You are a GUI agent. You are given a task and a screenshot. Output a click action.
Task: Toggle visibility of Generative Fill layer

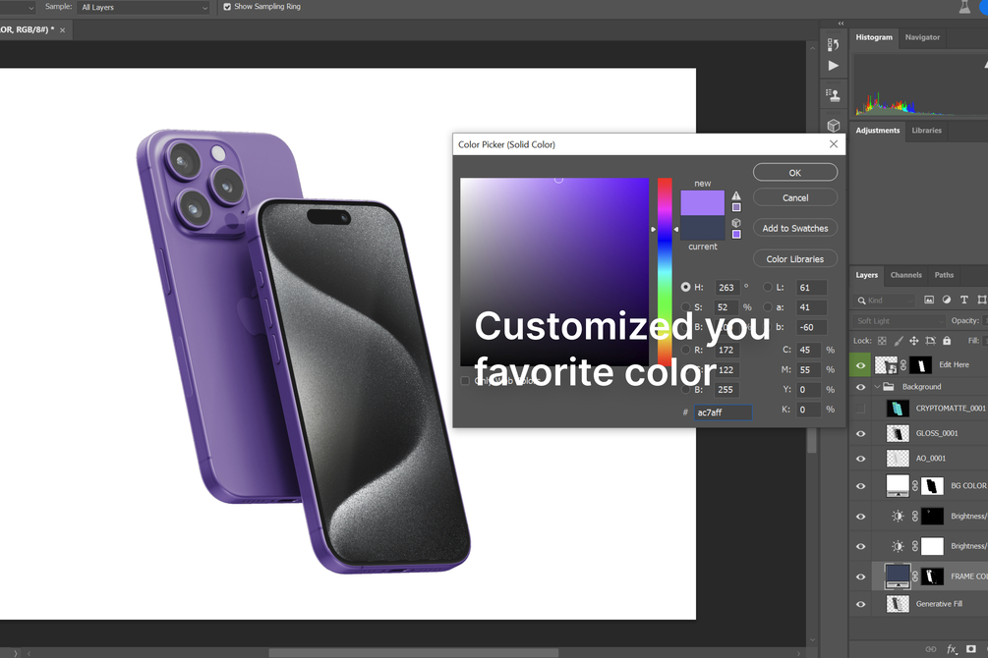click(861, 604)
